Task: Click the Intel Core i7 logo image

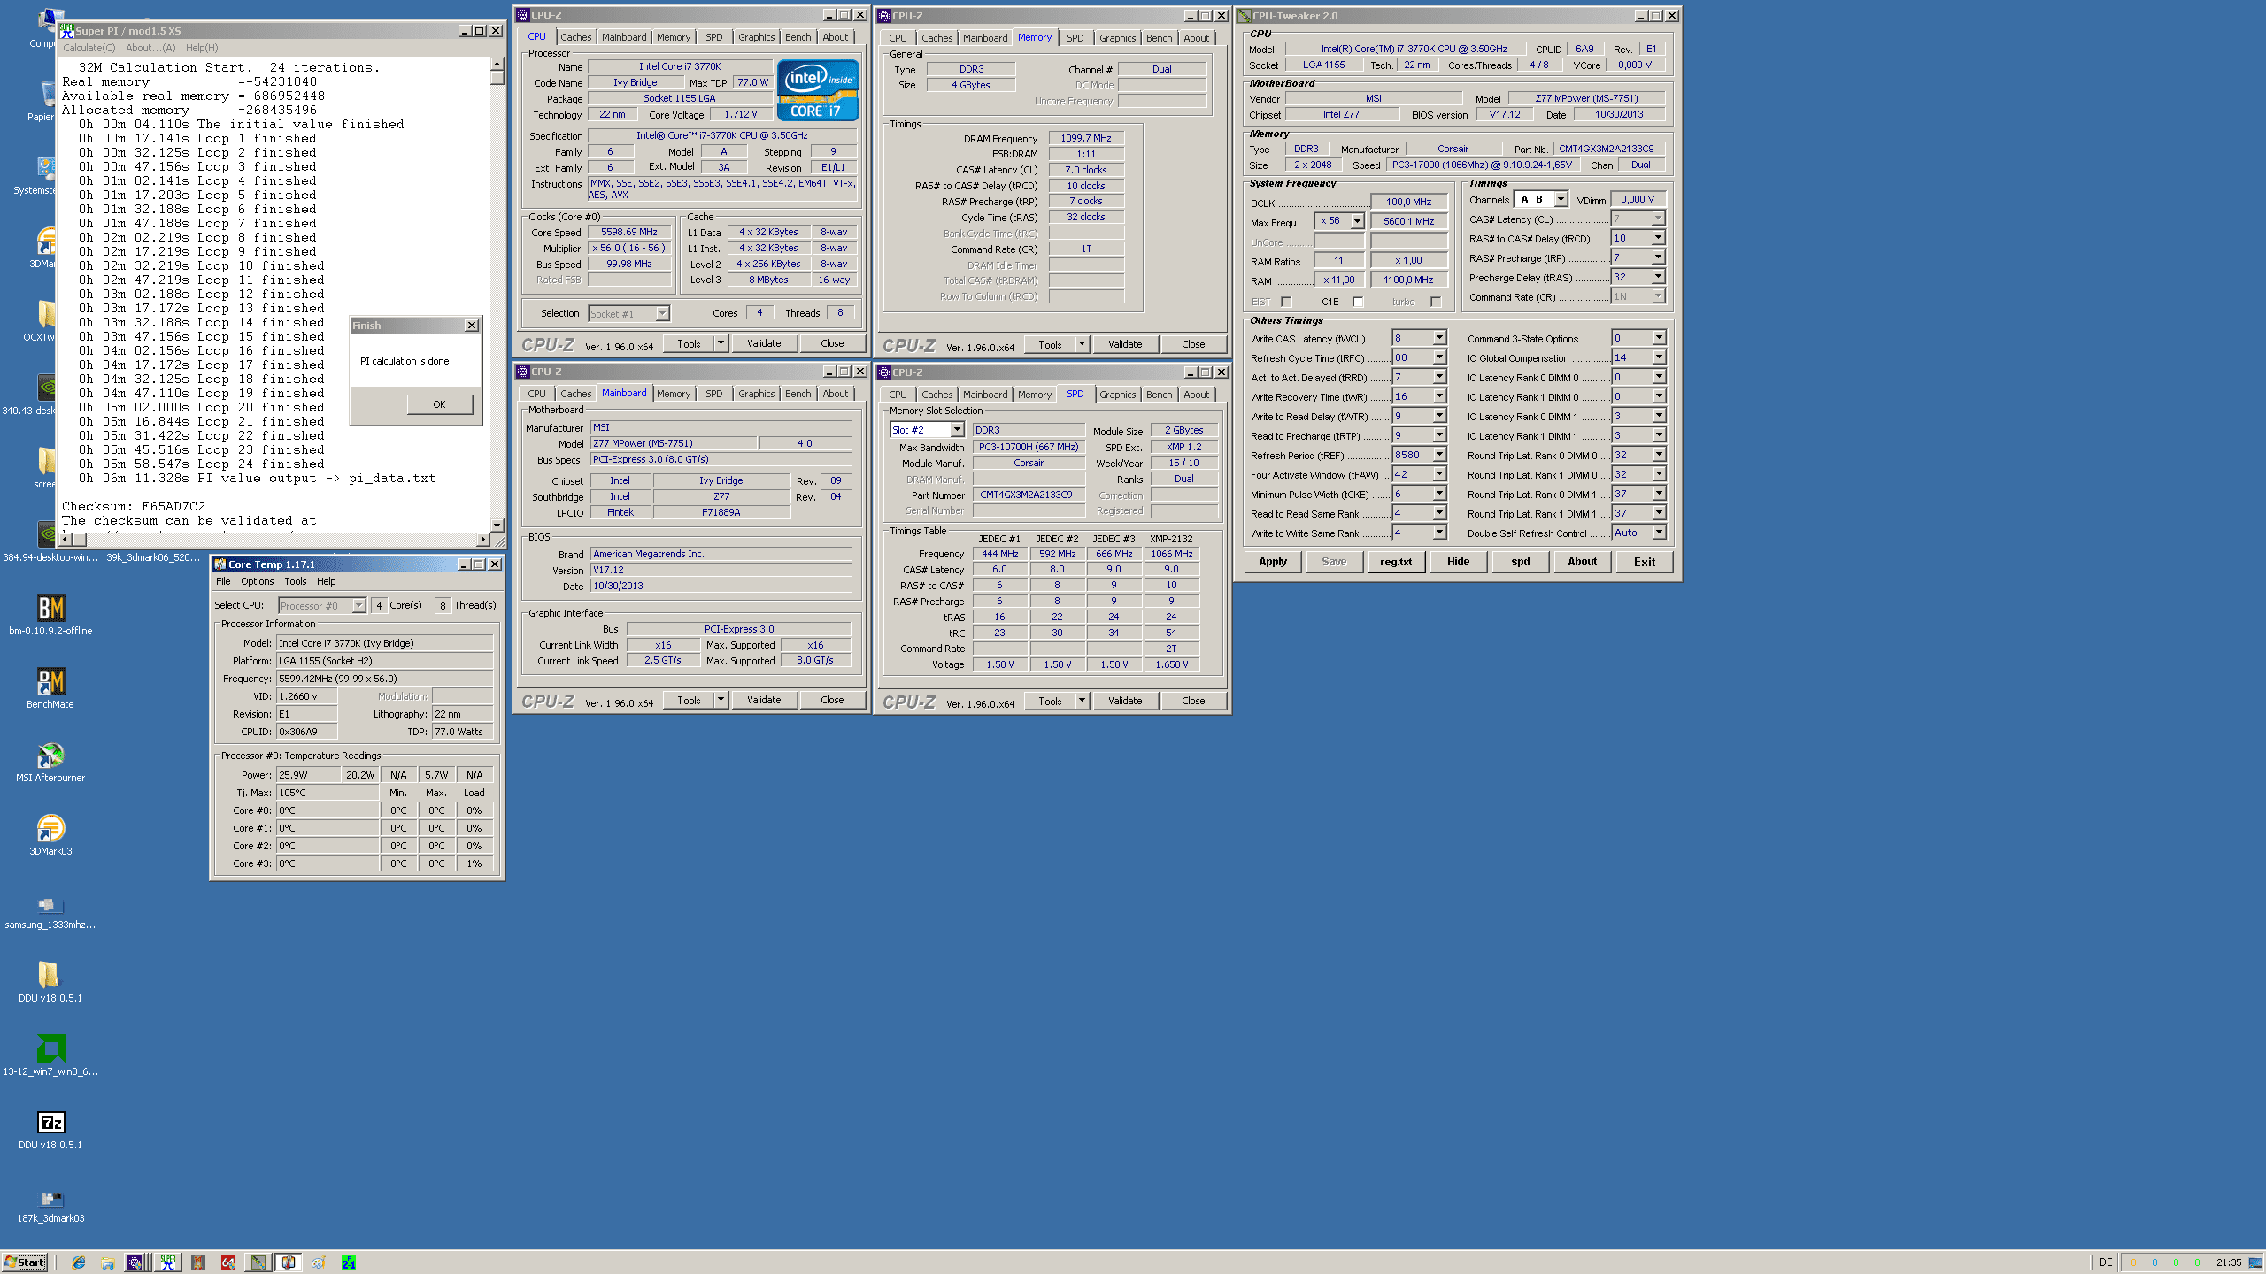Action: (x=817, y=90)
